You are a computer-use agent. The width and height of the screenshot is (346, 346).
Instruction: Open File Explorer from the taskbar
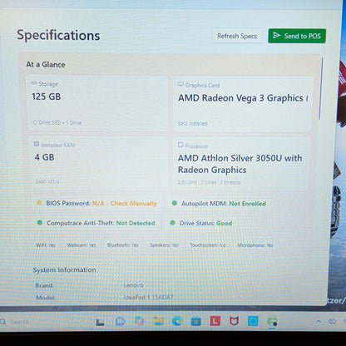[158, 321]
